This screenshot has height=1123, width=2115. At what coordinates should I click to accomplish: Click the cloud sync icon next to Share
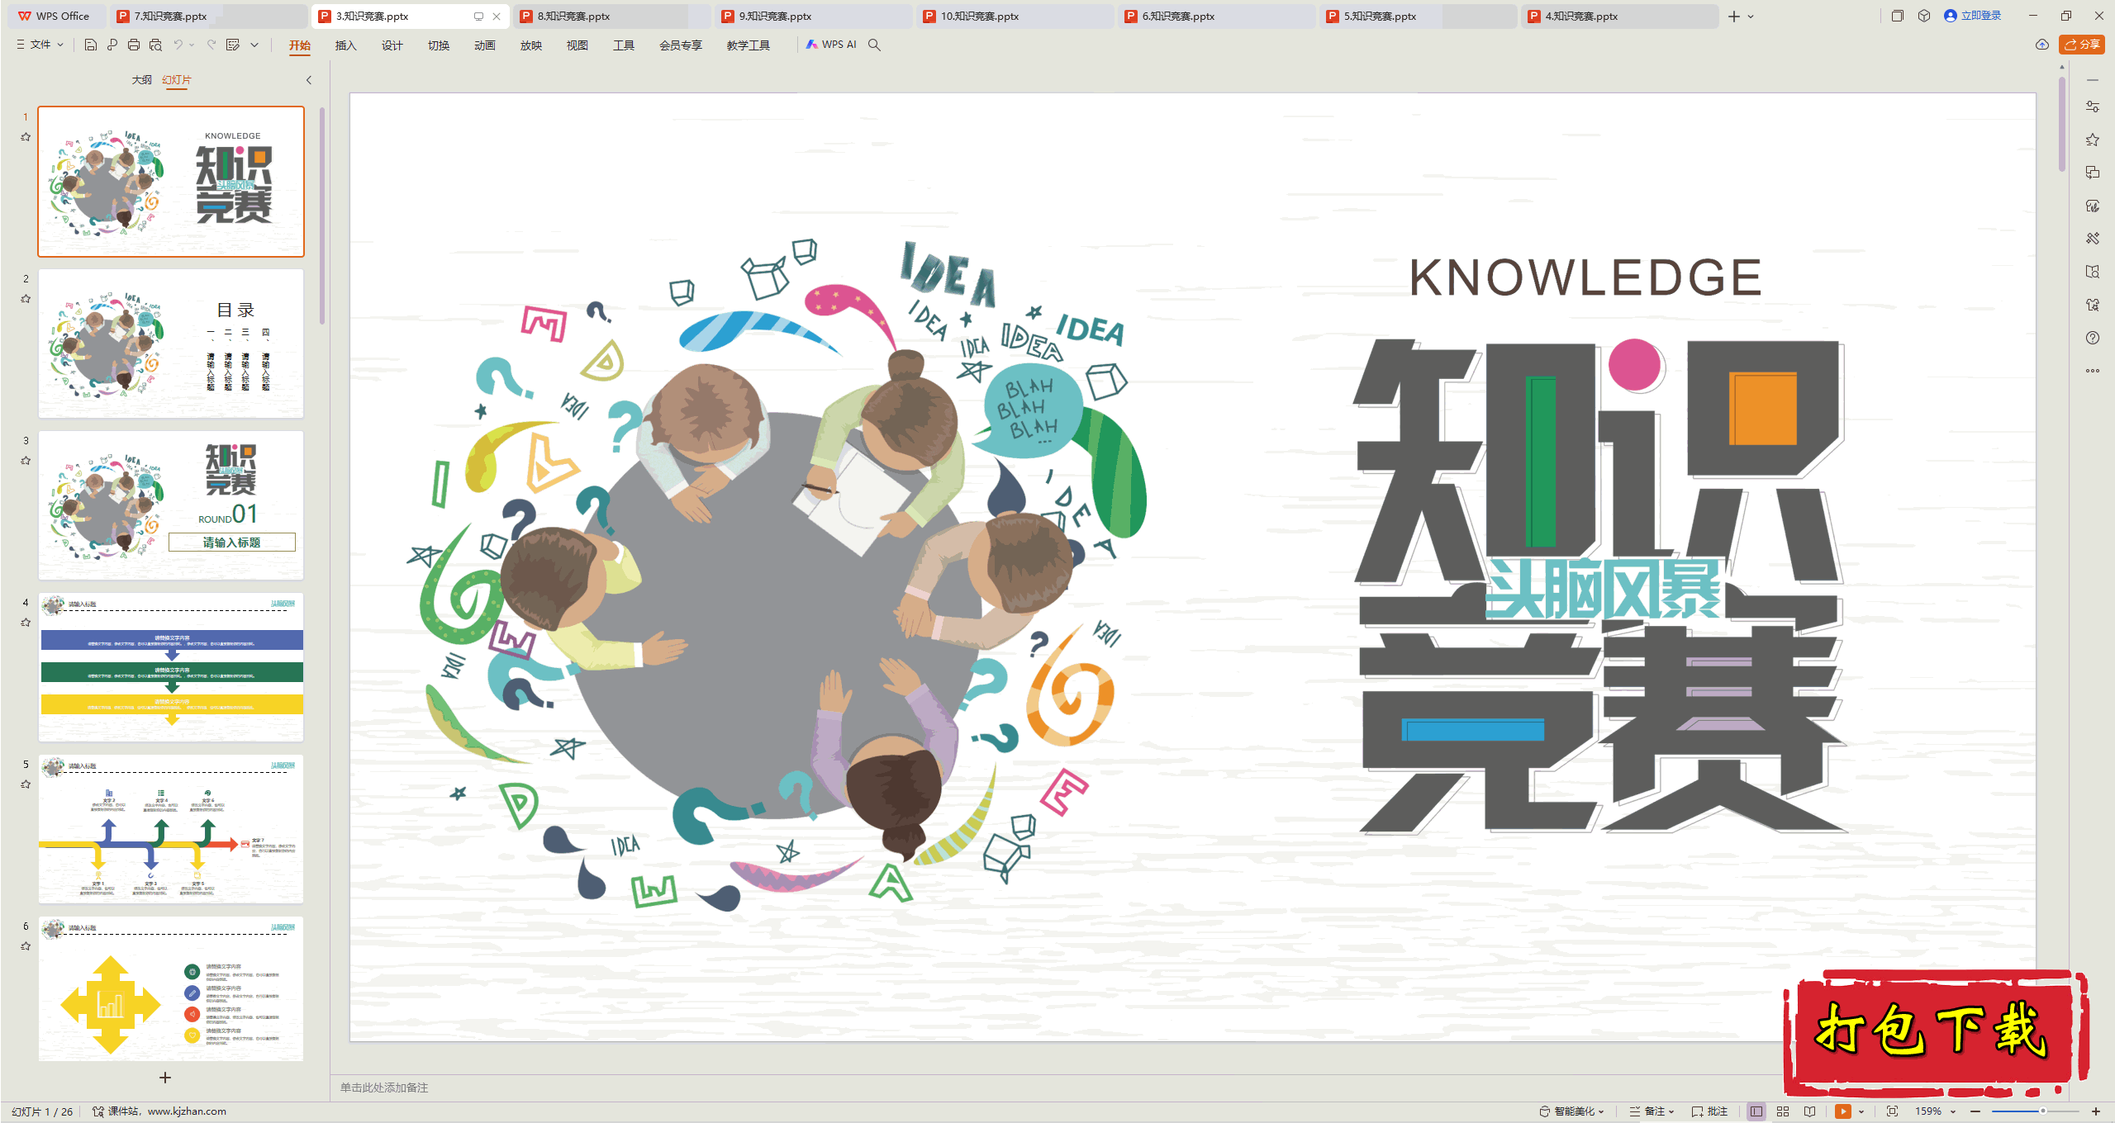[x=2042, y=45]
